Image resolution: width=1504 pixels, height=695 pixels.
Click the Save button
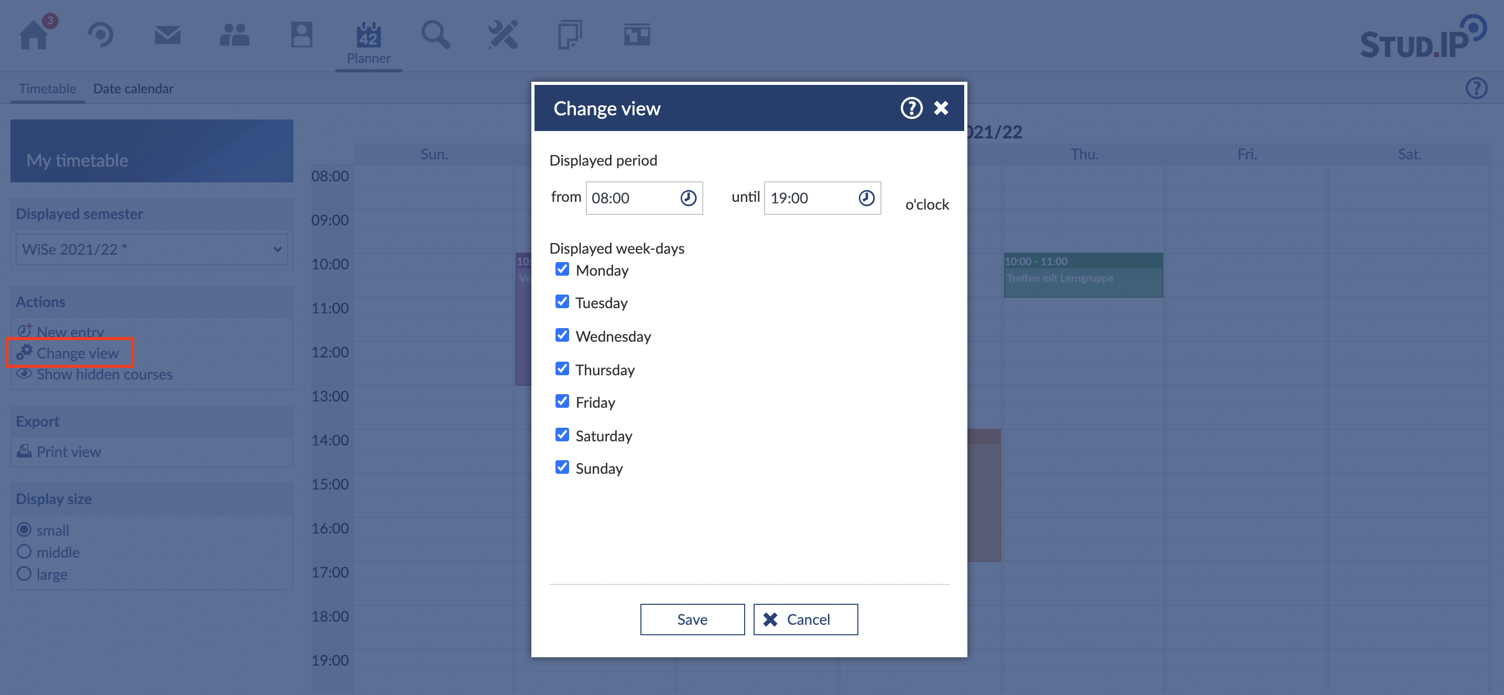tap(692, 619)
